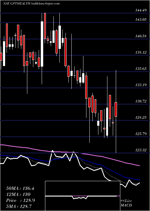
Task: Click the 5MA : 128.7 readout
Action: (x=19, y=206)
